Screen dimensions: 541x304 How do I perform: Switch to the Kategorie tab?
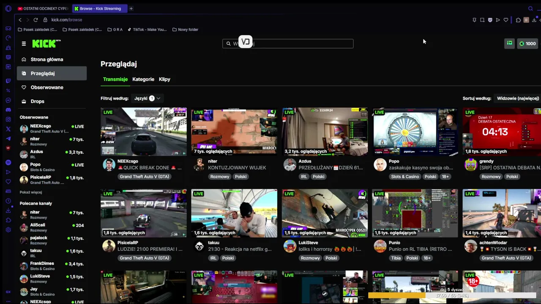pos(143,79)
